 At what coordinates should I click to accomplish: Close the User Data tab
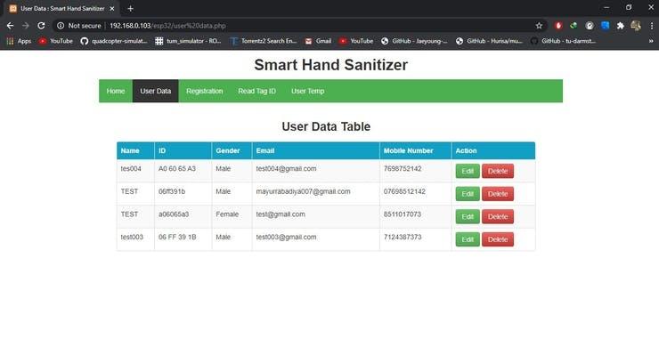click(112, 8)
